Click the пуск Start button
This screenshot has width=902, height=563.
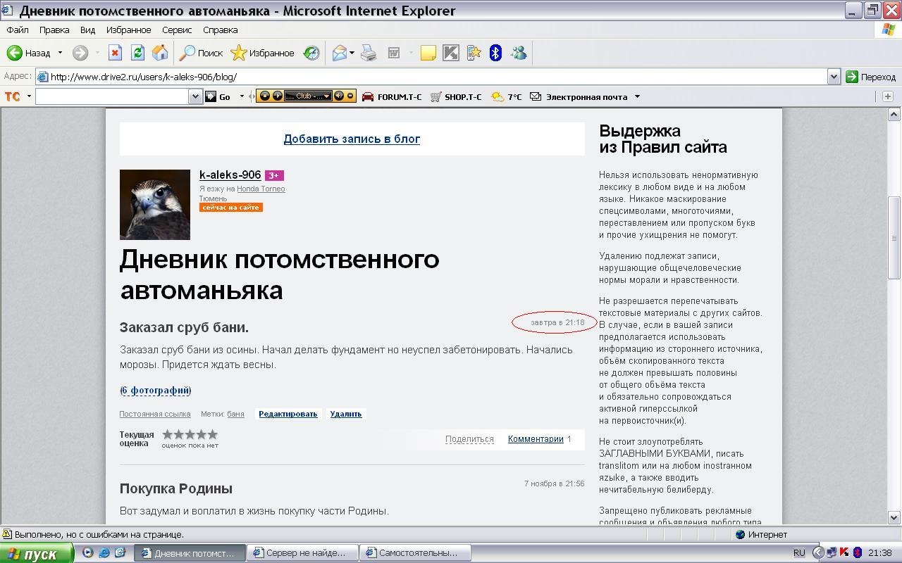click(37, 554)
